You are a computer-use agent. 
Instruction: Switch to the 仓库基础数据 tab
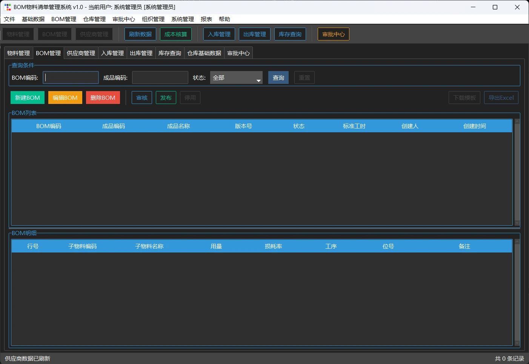click(205, 53)
